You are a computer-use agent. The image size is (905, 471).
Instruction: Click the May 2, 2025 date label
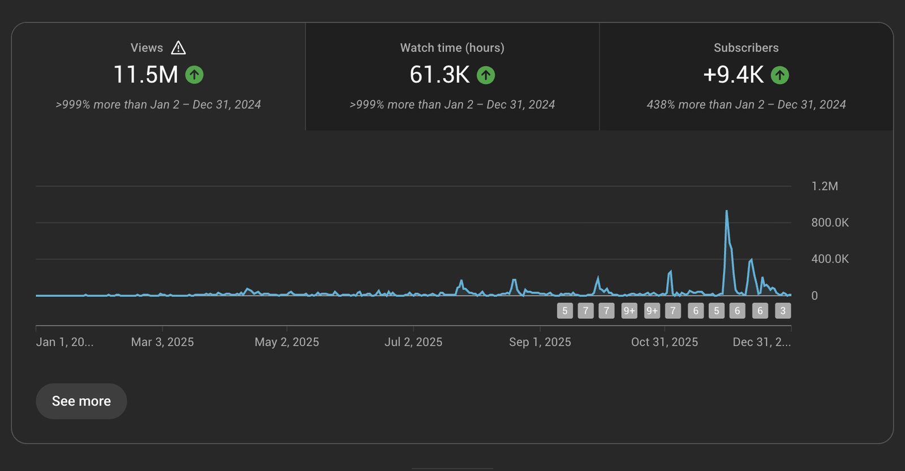[287, 342]
